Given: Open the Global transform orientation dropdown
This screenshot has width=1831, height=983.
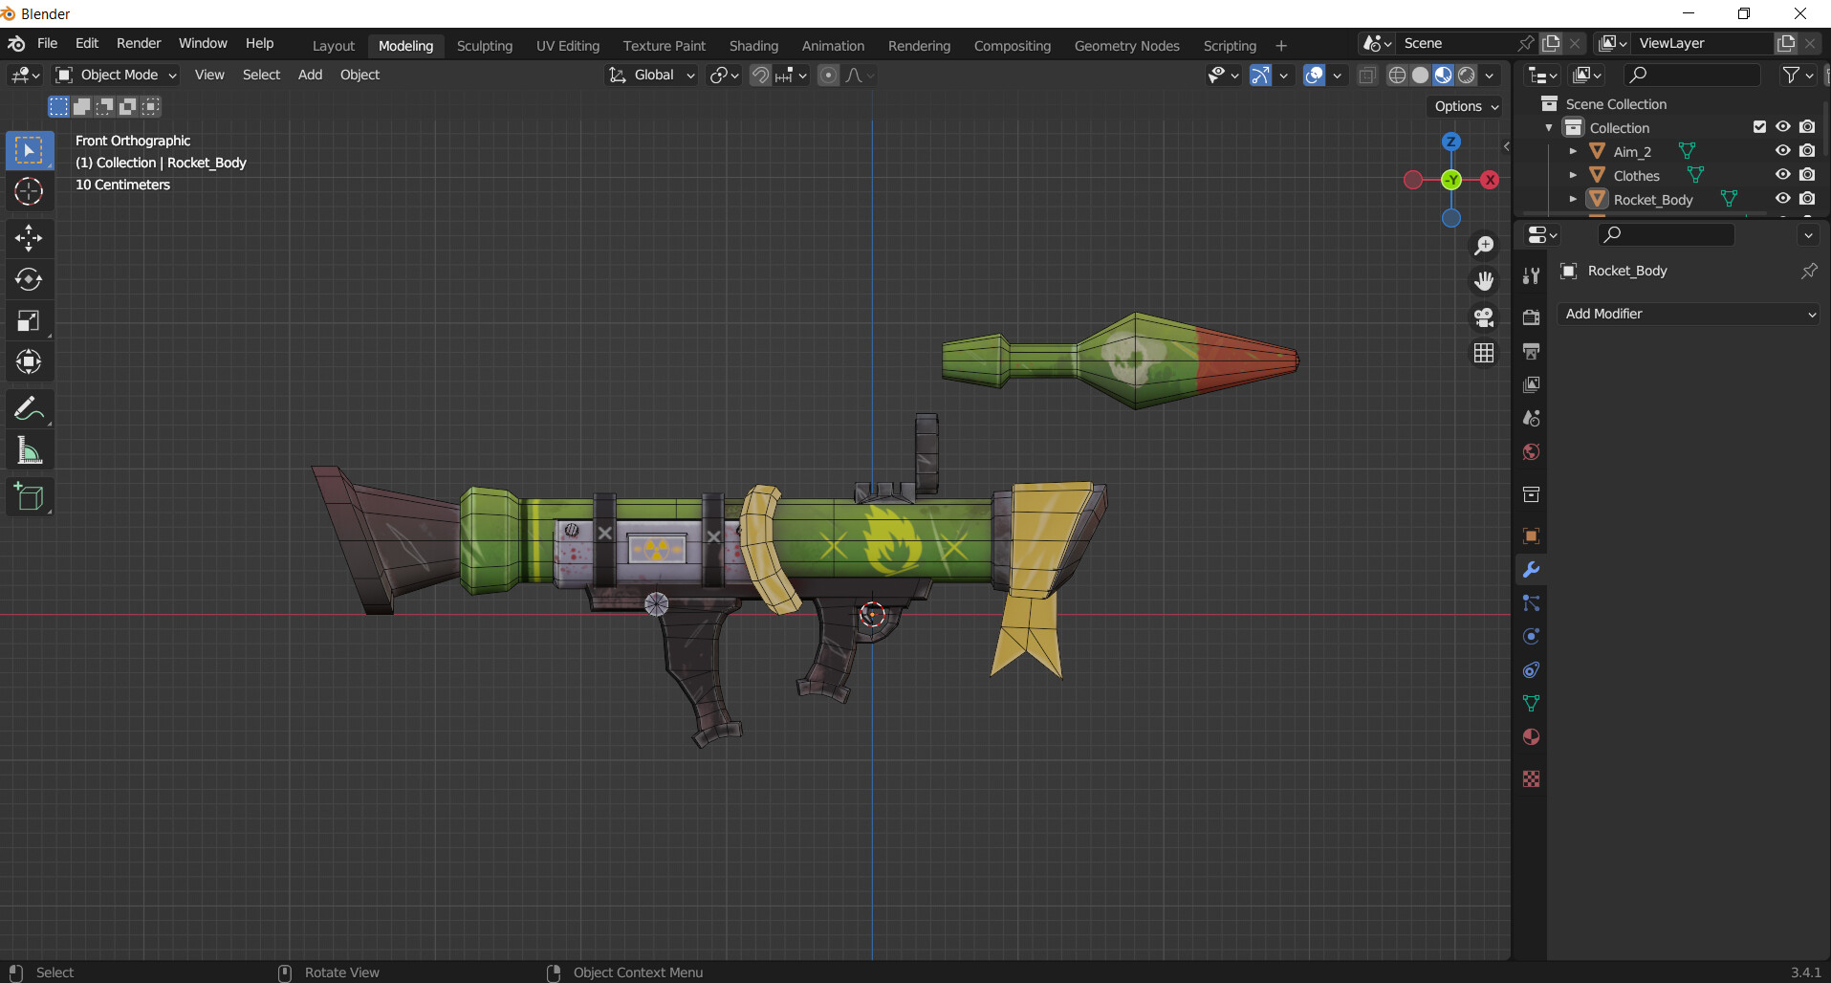Looking at the screenshot, I should click(652, 75).
